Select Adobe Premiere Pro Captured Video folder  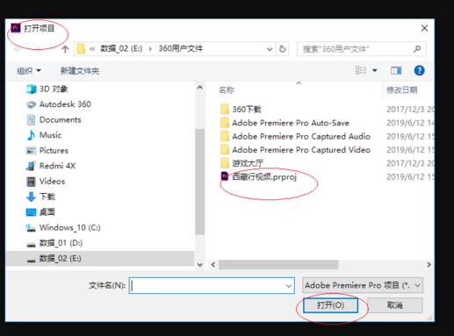tap(301, 150)
